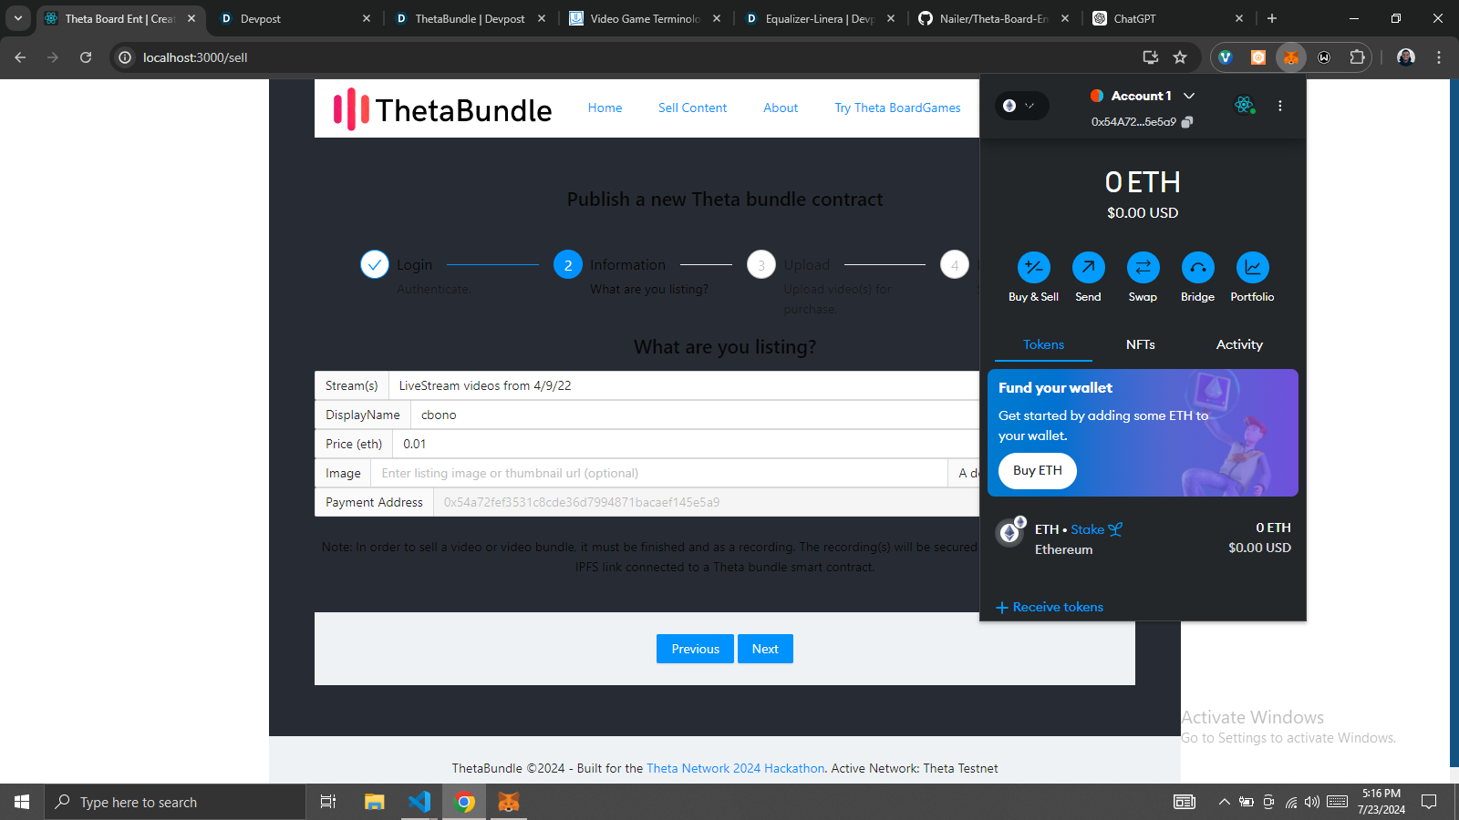Viewport: 1459px width, 820px height.
Task: Click the Stake link beside ETH
Action: [1096, 529]
